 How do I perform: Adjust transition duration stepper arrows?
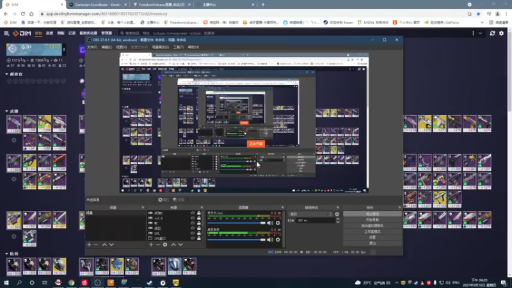(x=338, y=220)
